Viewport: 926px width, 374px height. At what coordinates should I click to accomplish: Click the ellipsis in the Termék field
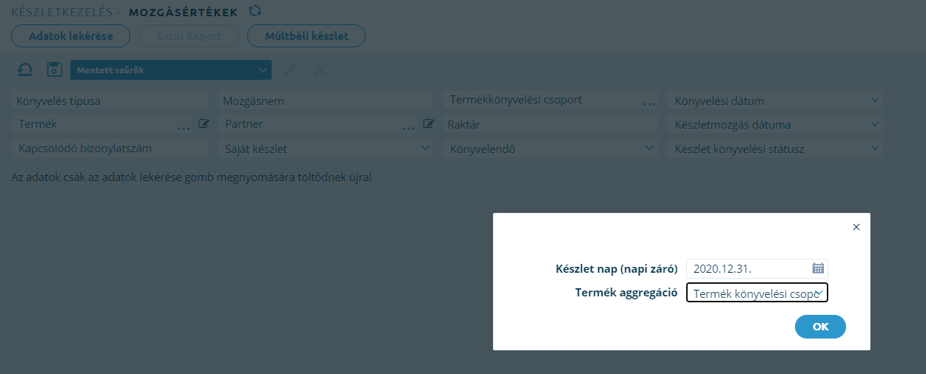[184, 129]
